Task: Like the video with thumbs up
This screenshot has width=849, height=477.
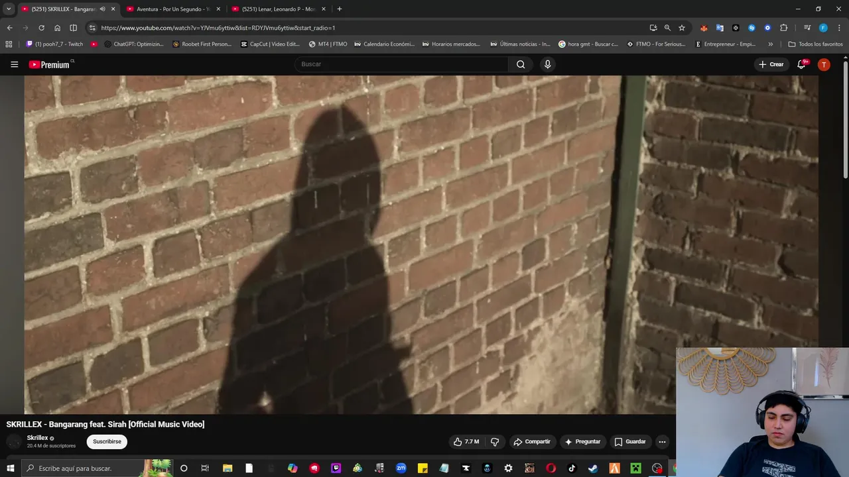Action: tap(467, 442)
